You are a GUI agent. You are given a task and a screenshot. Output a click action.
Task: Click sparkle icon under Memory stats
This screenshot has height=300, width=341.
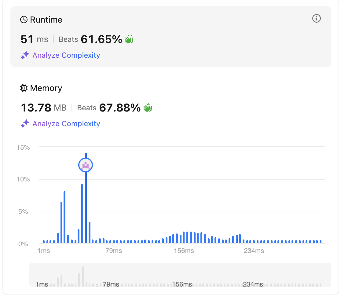(25, 124)
